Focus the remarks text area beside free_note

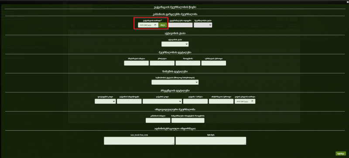pos(211,141)
